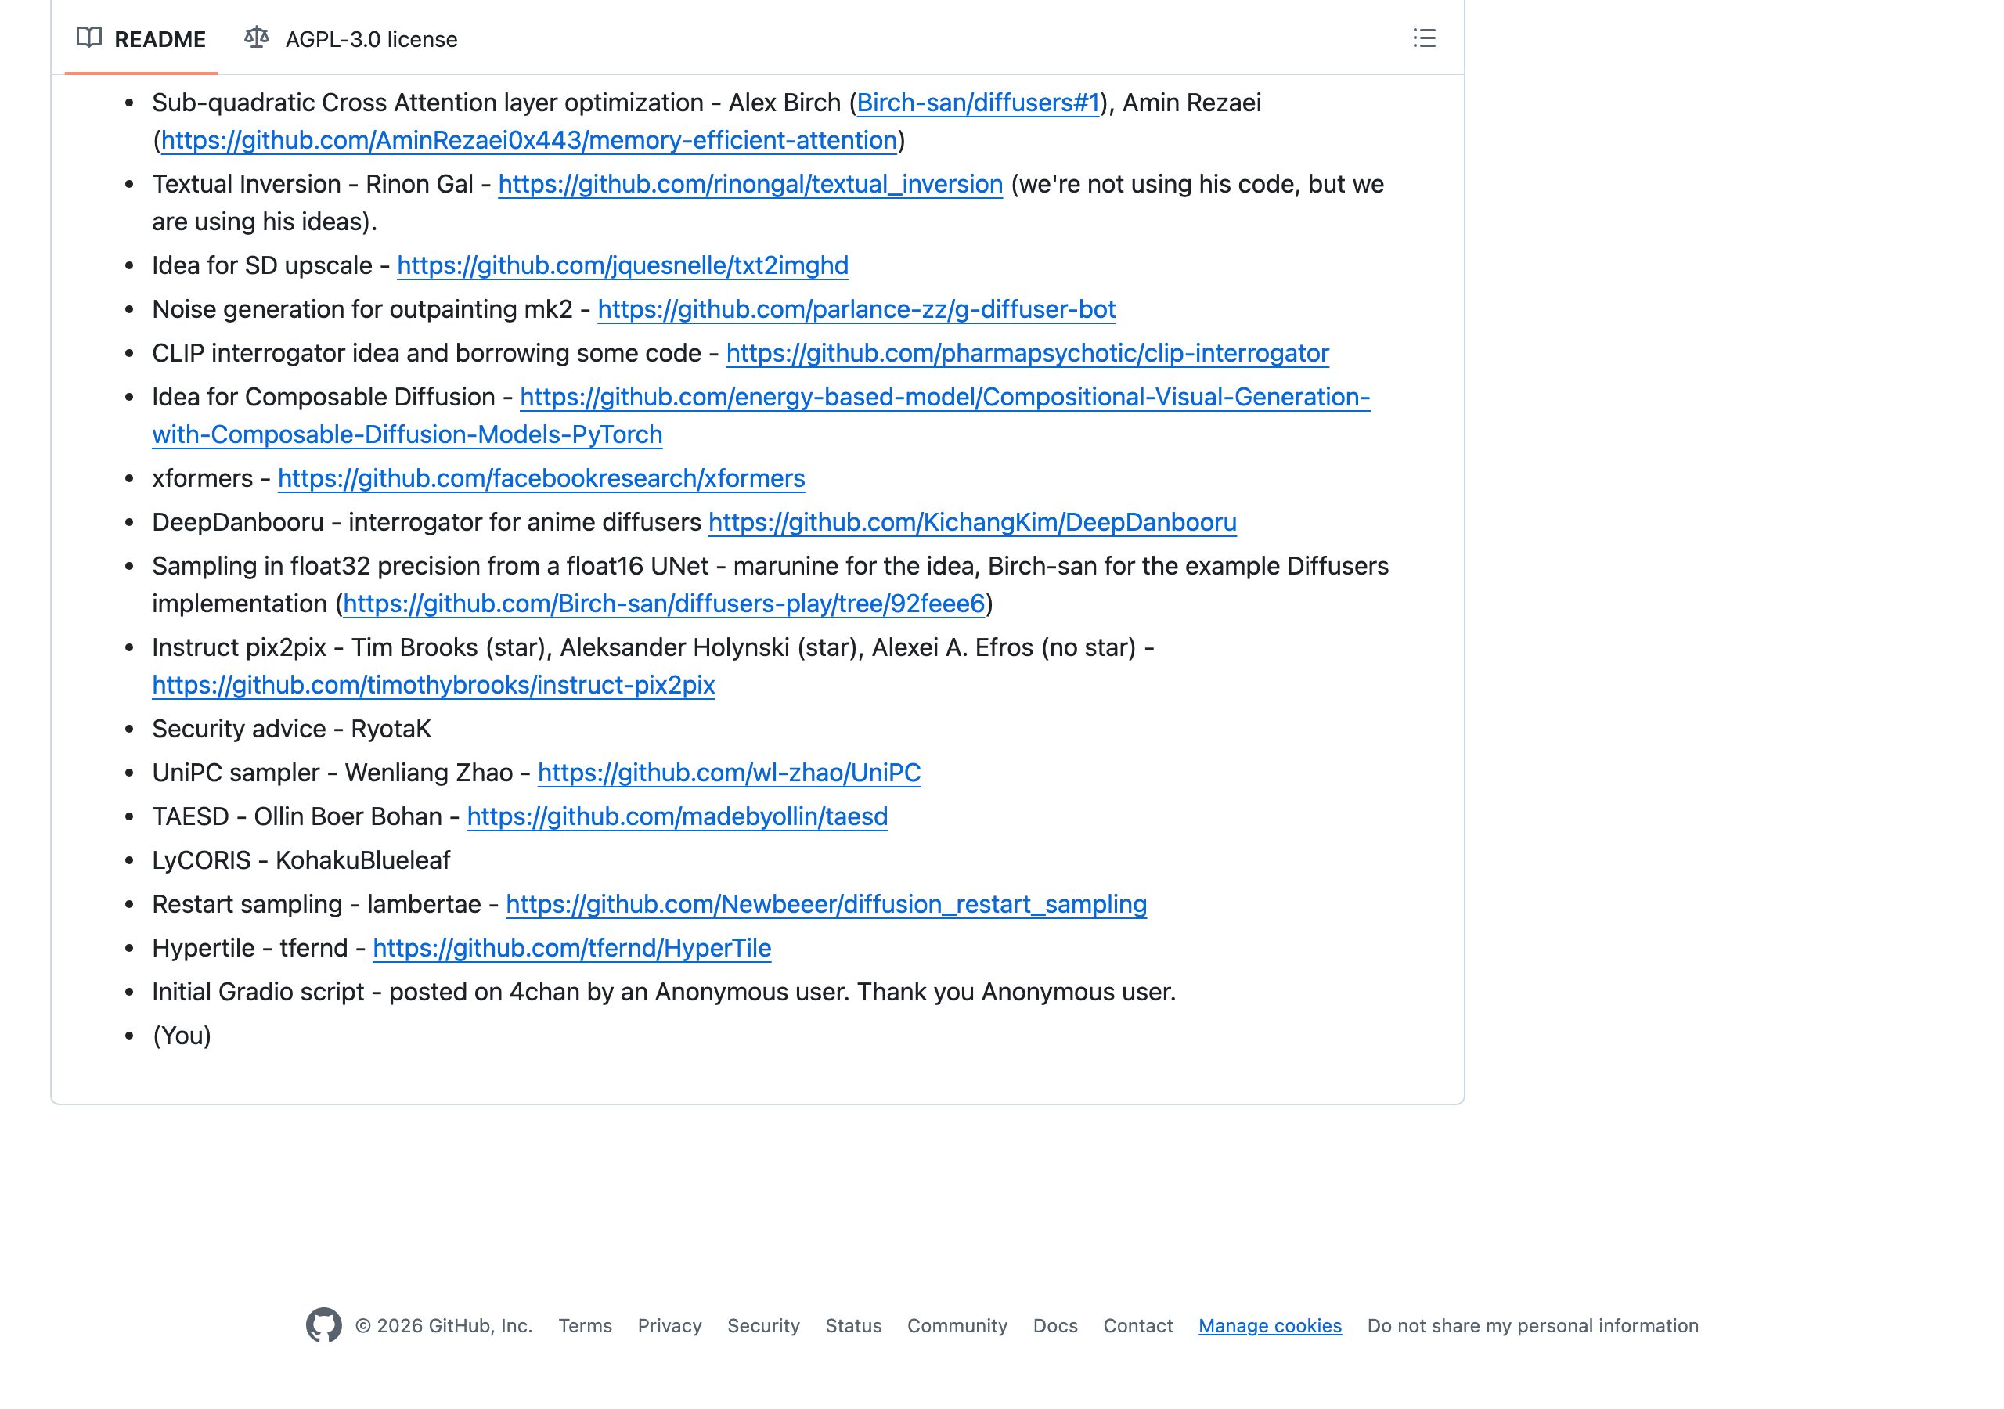Click the GitHub logo in the footer
Screen dimensions: 2004x1409
coord(324,1325)
